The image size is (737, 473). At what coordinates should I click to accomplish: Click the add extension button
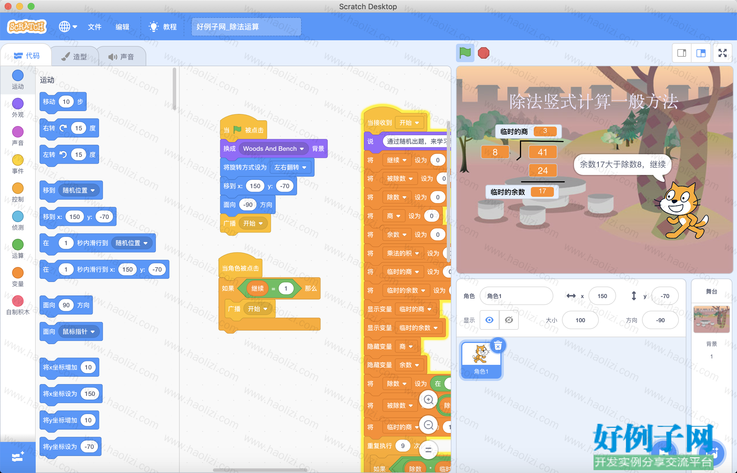pyautogui.click(x=18, y=457)
